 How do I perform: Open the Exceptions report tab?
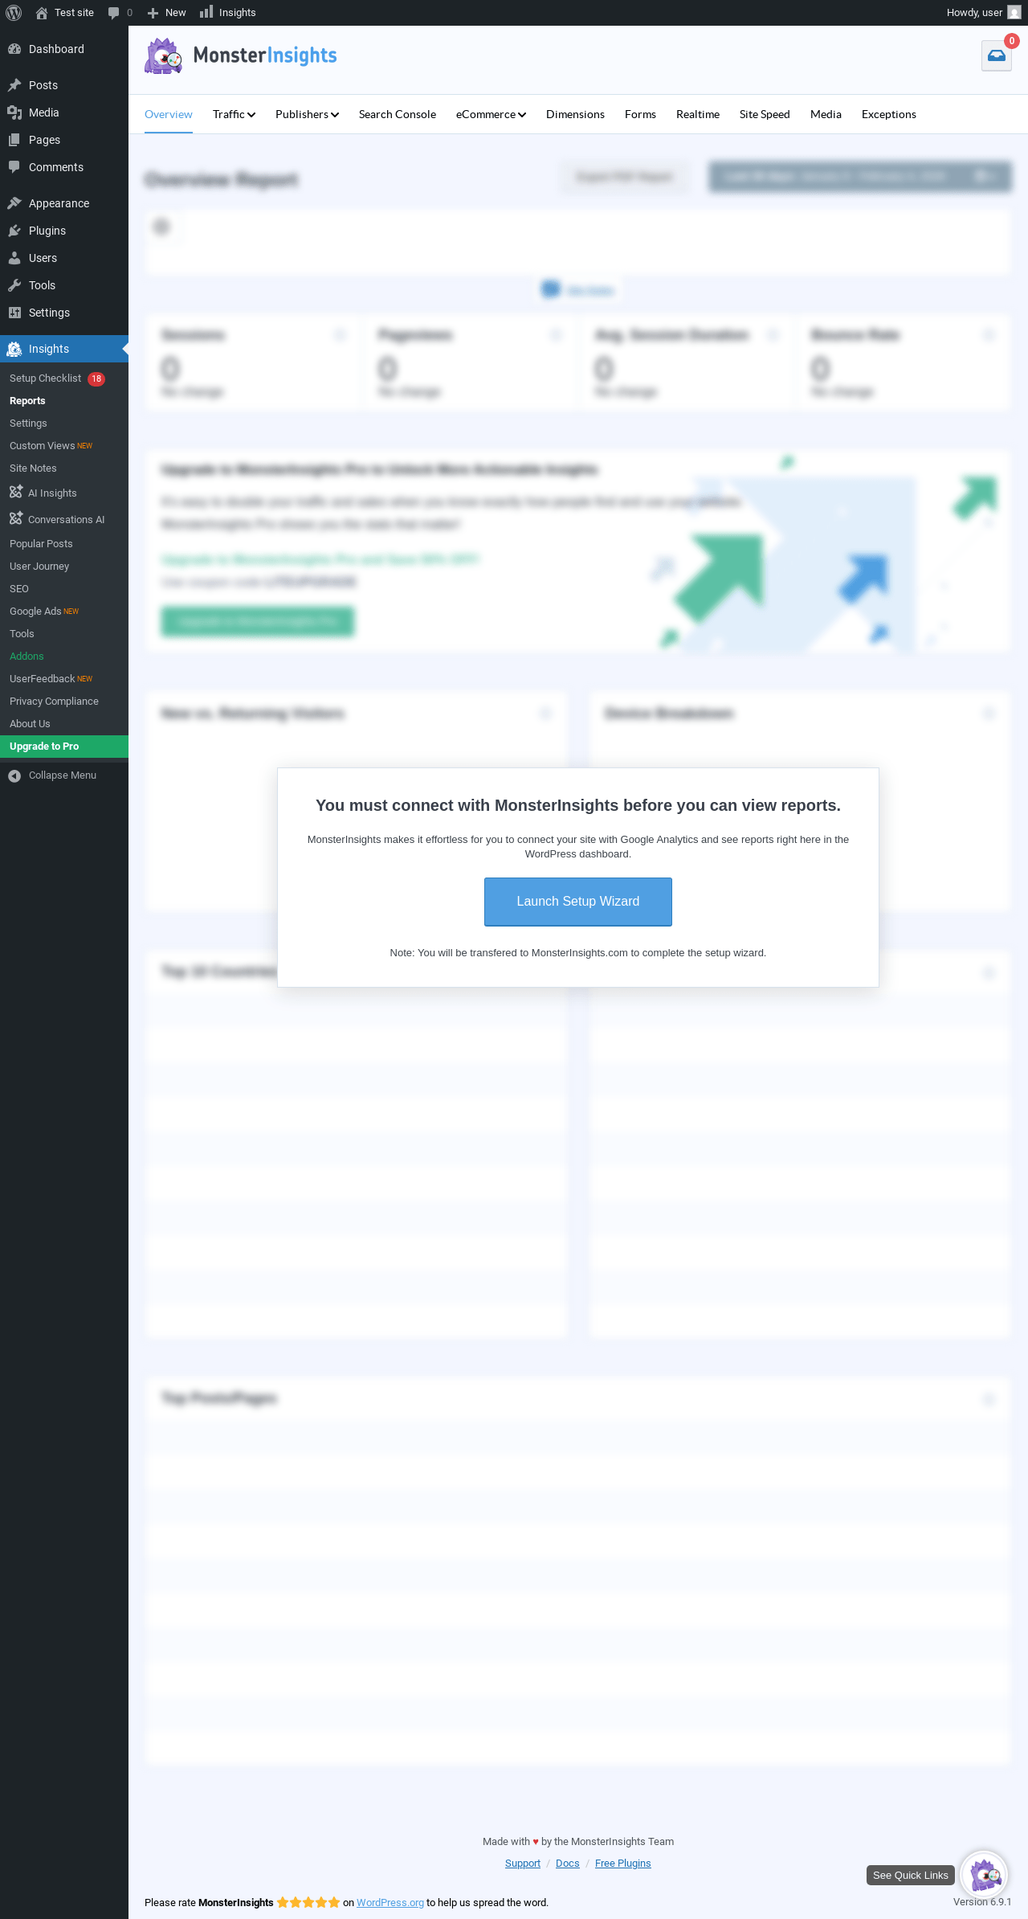tap(889, 114)
